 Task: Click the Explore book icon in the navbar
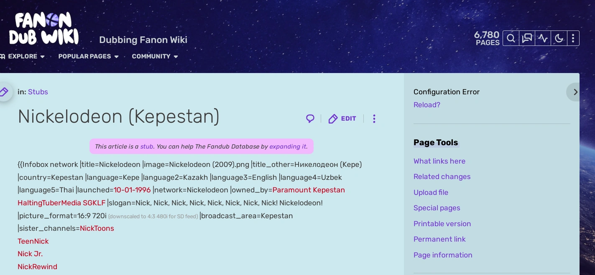[x=2, y=56]
